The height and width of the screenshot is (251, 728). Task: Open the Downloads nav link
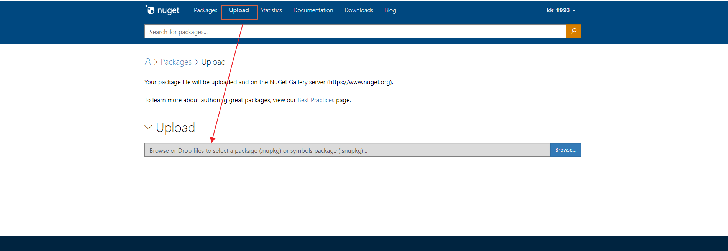click(359, 10)
